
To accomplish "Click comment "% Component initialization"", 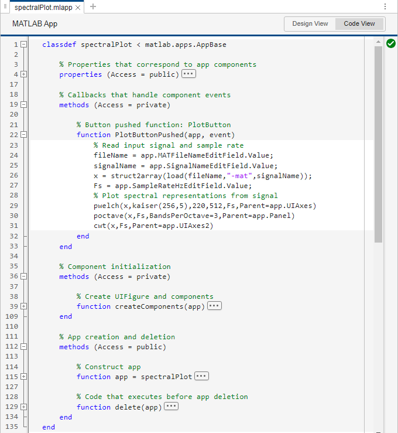I will (x=115, y=267).
